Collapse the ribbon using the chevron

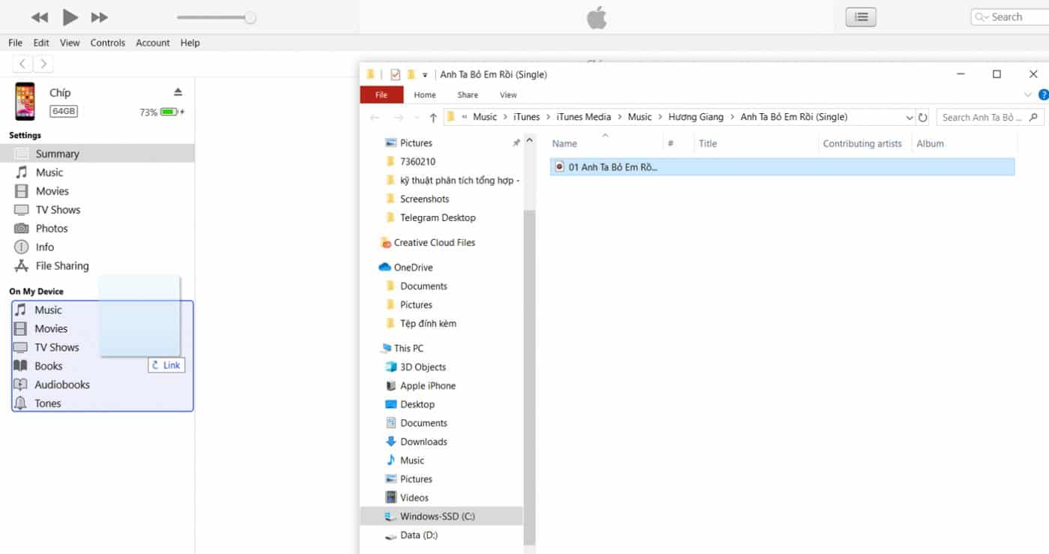pyautogui.click(x=1027, y=94)
